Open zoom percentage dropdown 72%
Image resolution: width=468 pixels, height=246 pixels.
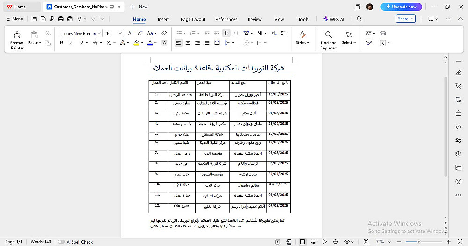click(x=389, y=242)
